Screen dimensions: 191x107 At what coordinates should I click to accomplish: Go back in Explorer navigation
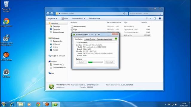point(48,14)
